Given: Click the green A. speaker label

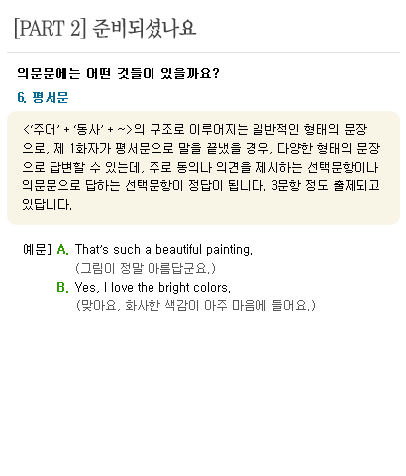Looking at the screenshot, I should pos(62,249).
